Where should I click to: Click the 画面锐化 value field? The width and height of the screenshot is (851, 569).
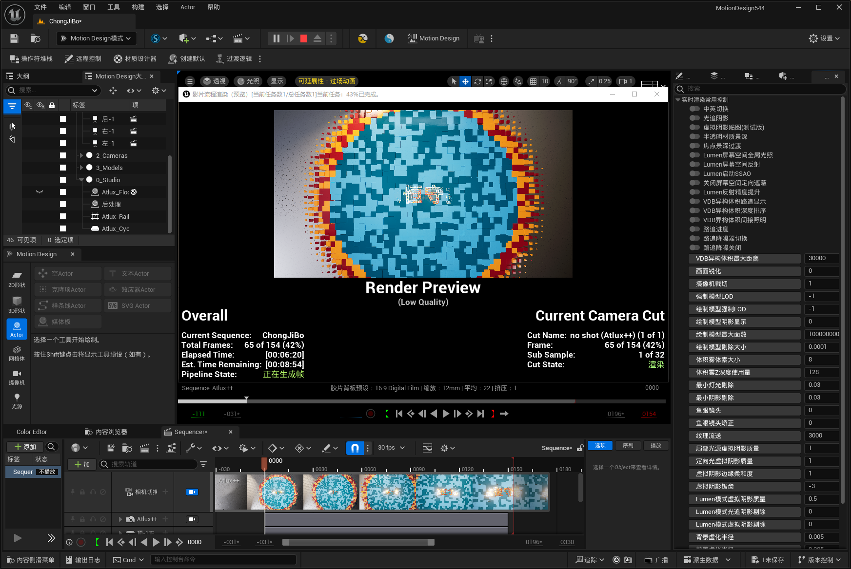822,271
